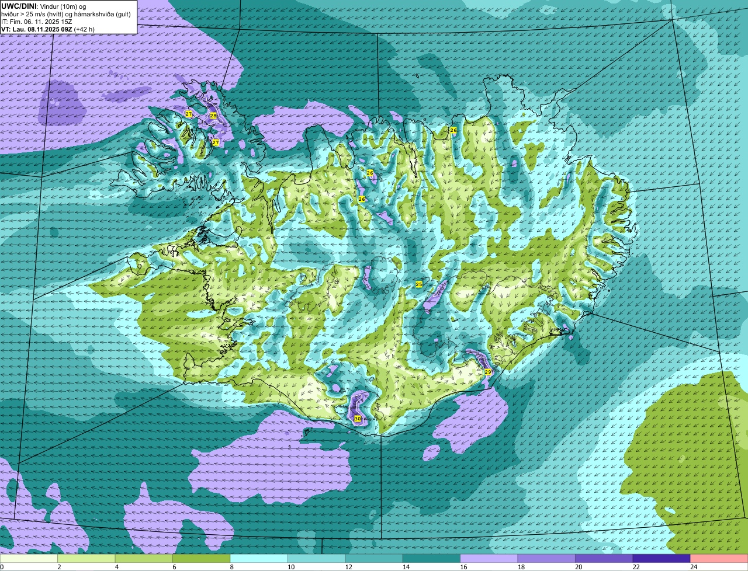Click the 0–2 pale yellow scale swatch

29,558
